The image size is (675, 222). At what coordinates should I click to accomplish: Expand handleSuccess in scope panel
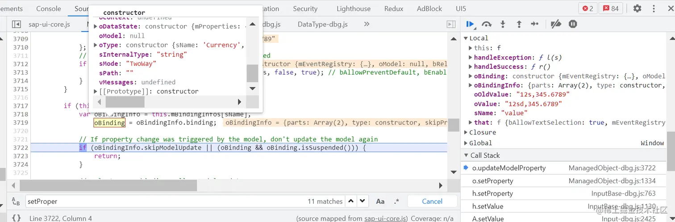(471, 67)
